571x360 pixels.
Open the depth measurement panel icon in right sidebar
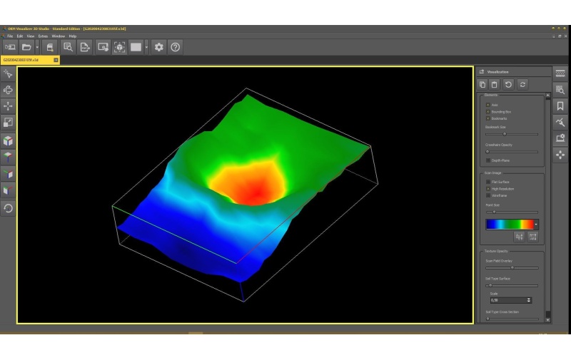pos(560,73)
